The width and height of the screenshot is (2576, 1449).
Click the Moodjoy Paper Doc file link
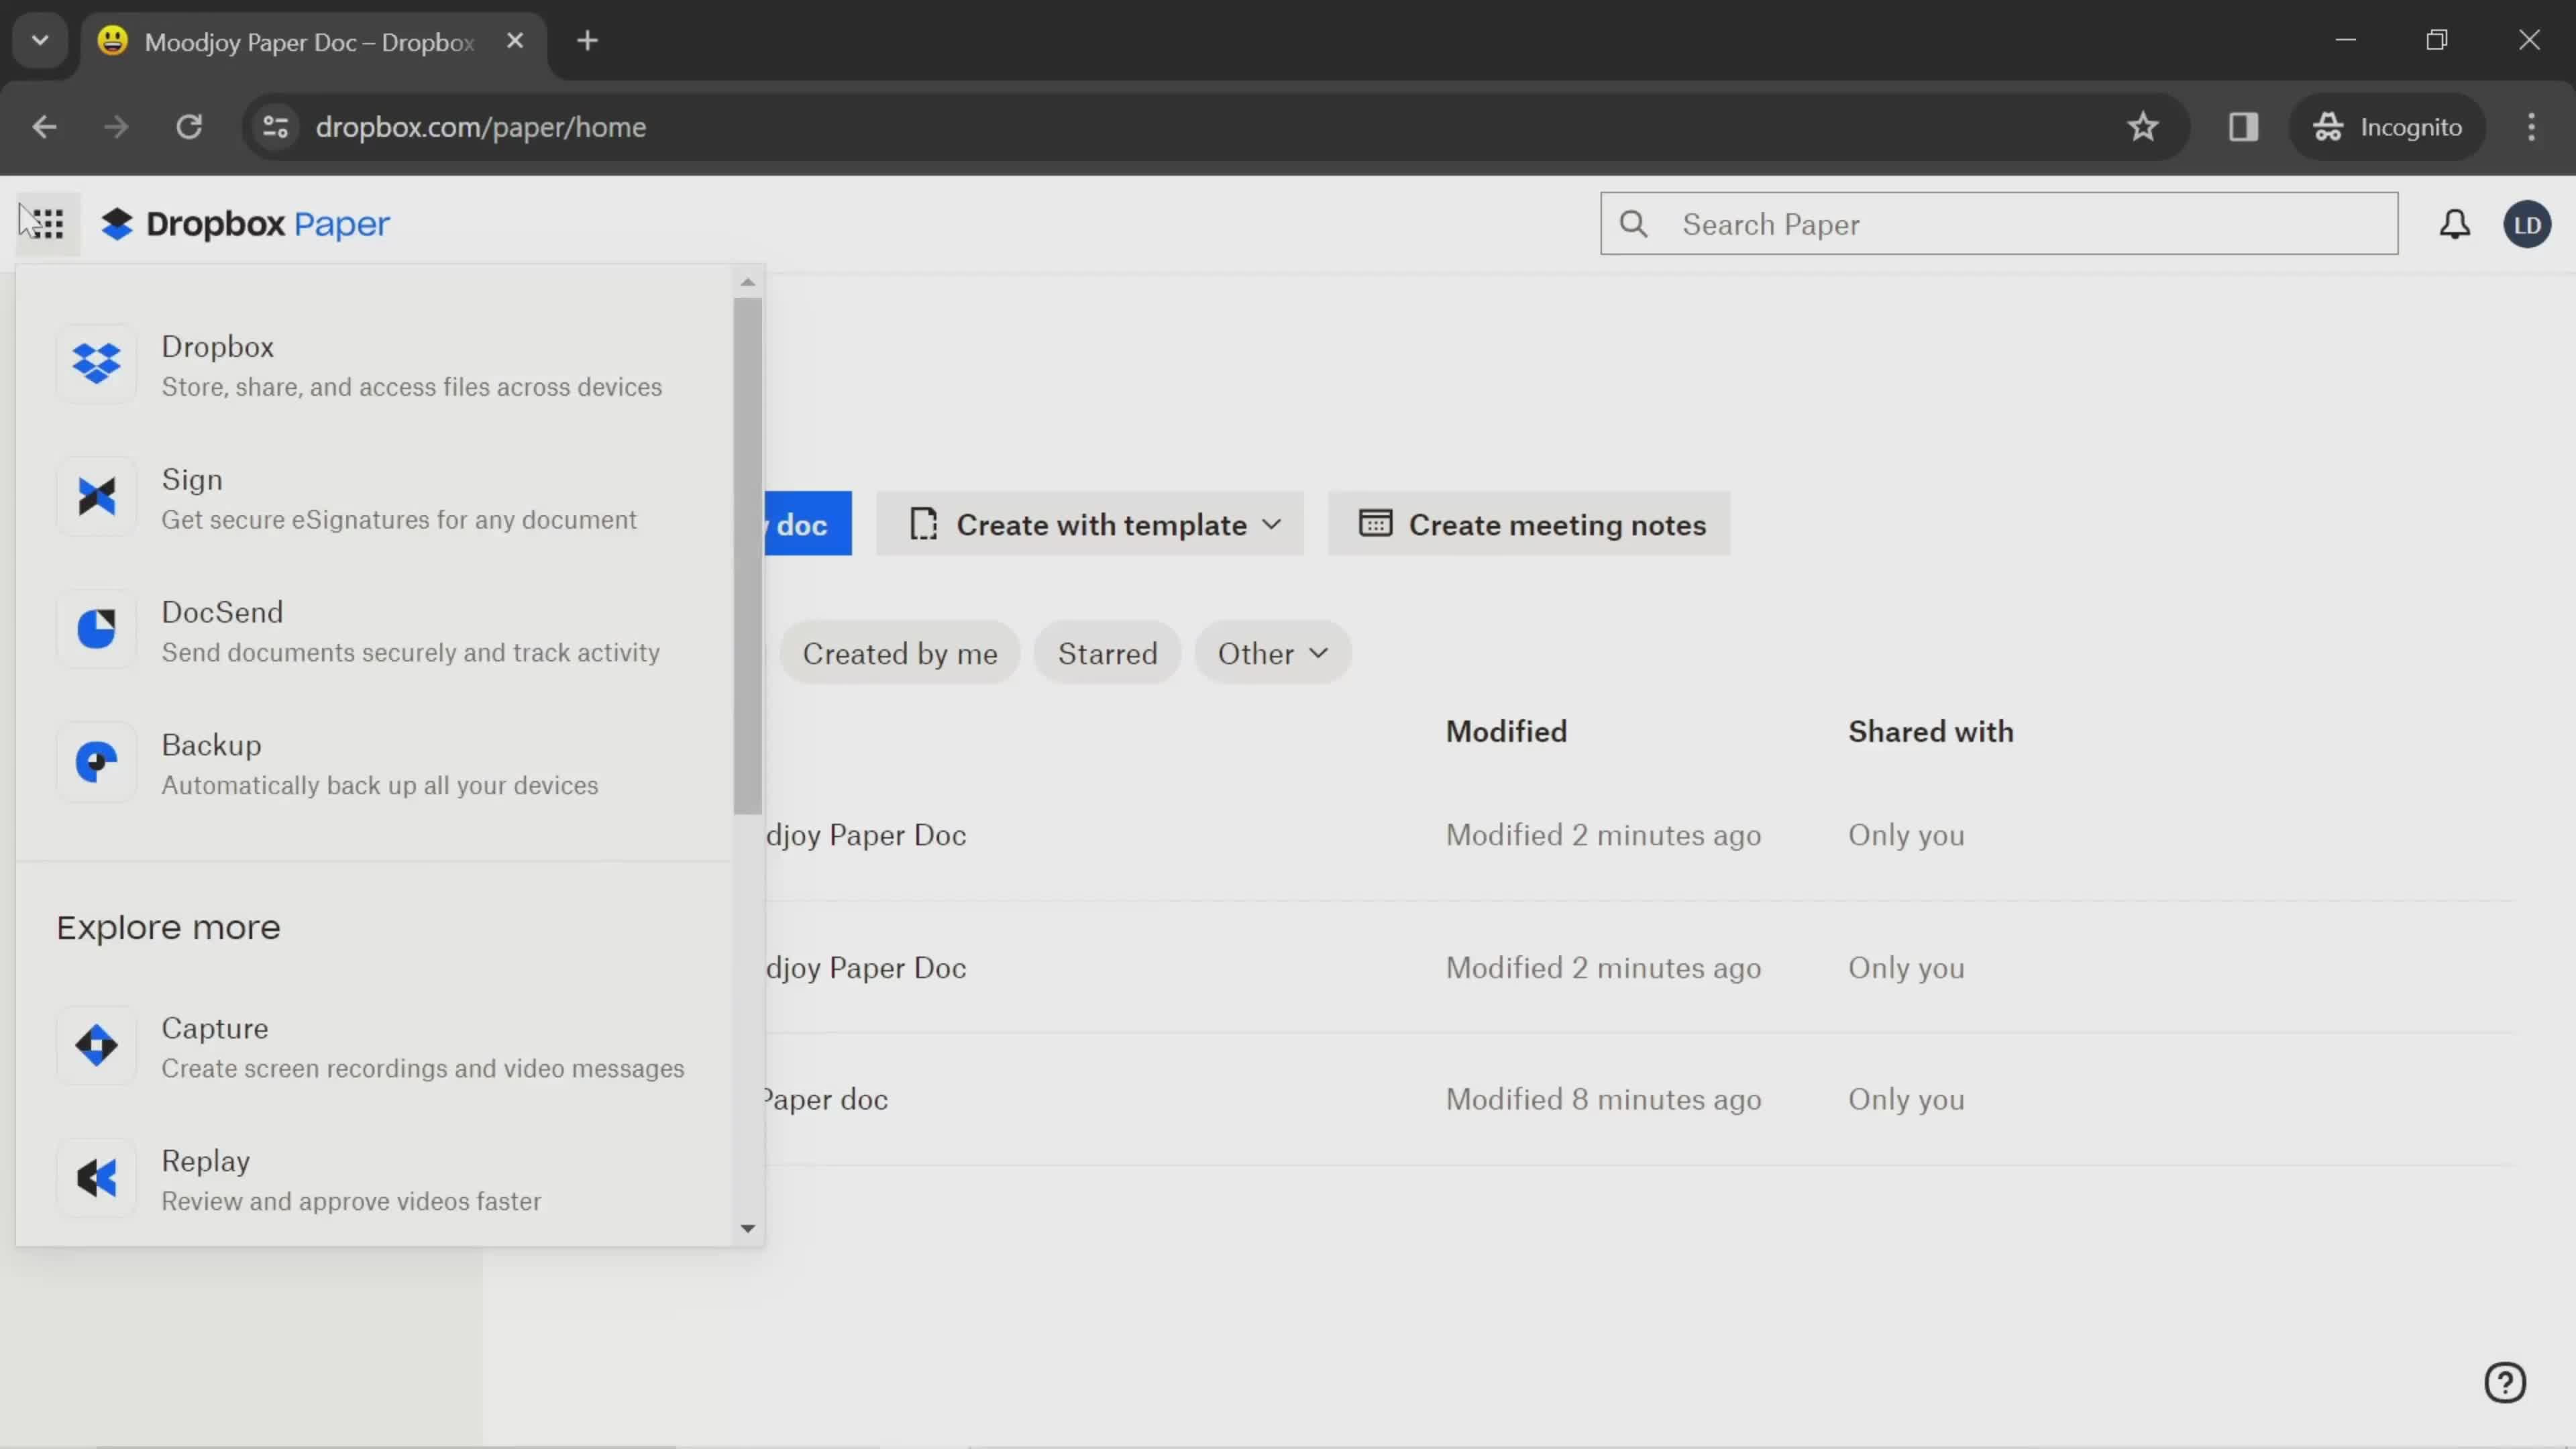(x=865, y=833)
